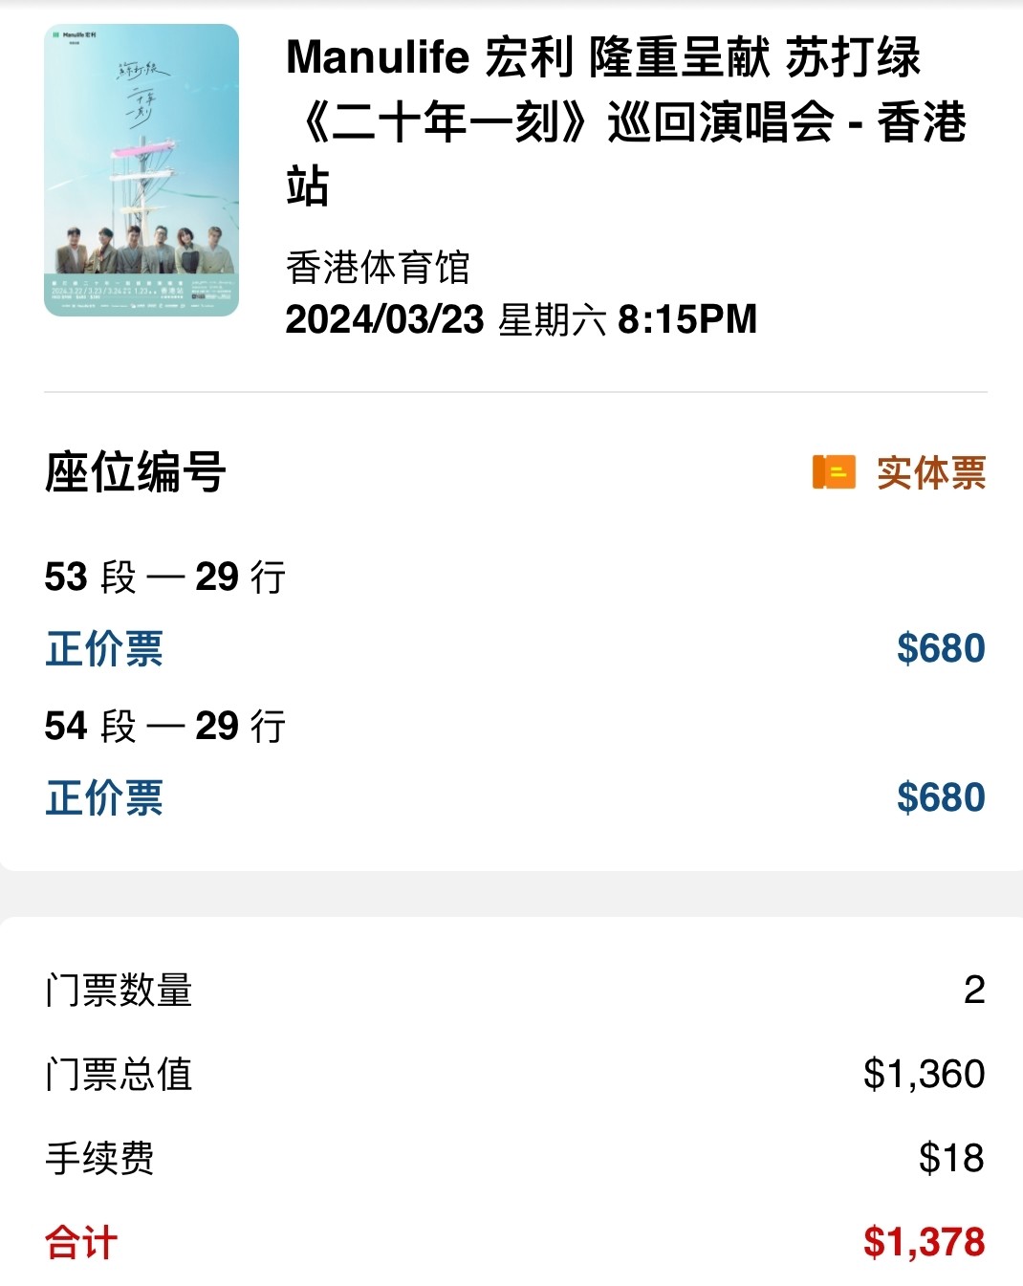Select the $1,360 ticket total value
Screen dimensions: 1023x1286
tap(924, 1074)
